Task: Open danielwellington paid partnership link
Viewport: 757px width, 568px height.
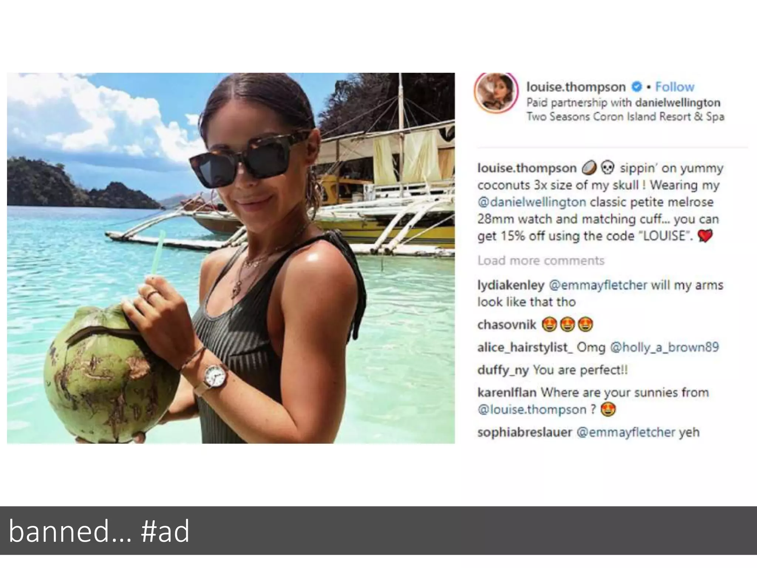Action: click(678, 102)
